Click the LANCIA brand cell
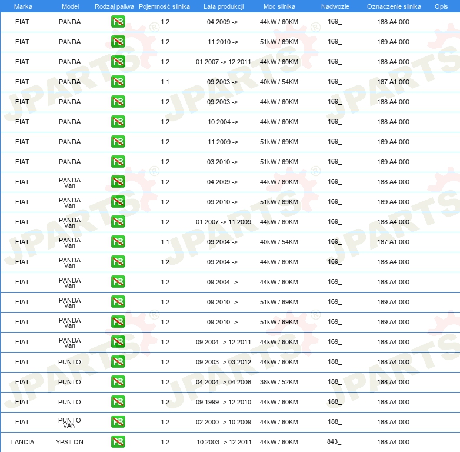The image size is (460, 452). click(x=22, y=442)
